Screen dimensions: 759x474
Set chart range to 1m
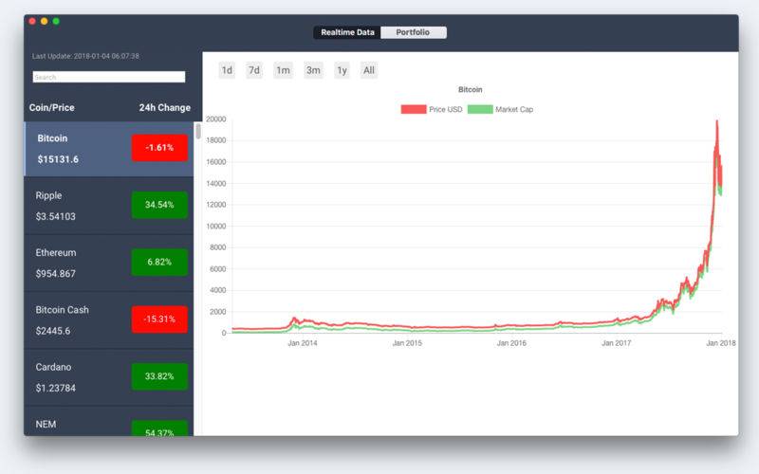[x=283, y=70]
